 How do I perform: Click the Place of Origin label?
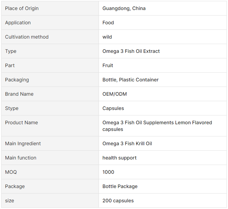[x=22, y=9]
